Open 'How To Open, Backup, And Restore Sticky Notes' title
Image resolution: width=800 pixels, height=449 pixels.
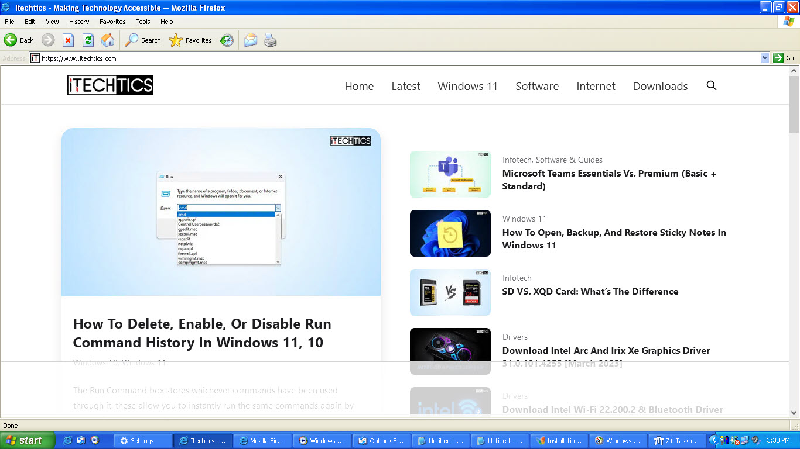point(614,239)
